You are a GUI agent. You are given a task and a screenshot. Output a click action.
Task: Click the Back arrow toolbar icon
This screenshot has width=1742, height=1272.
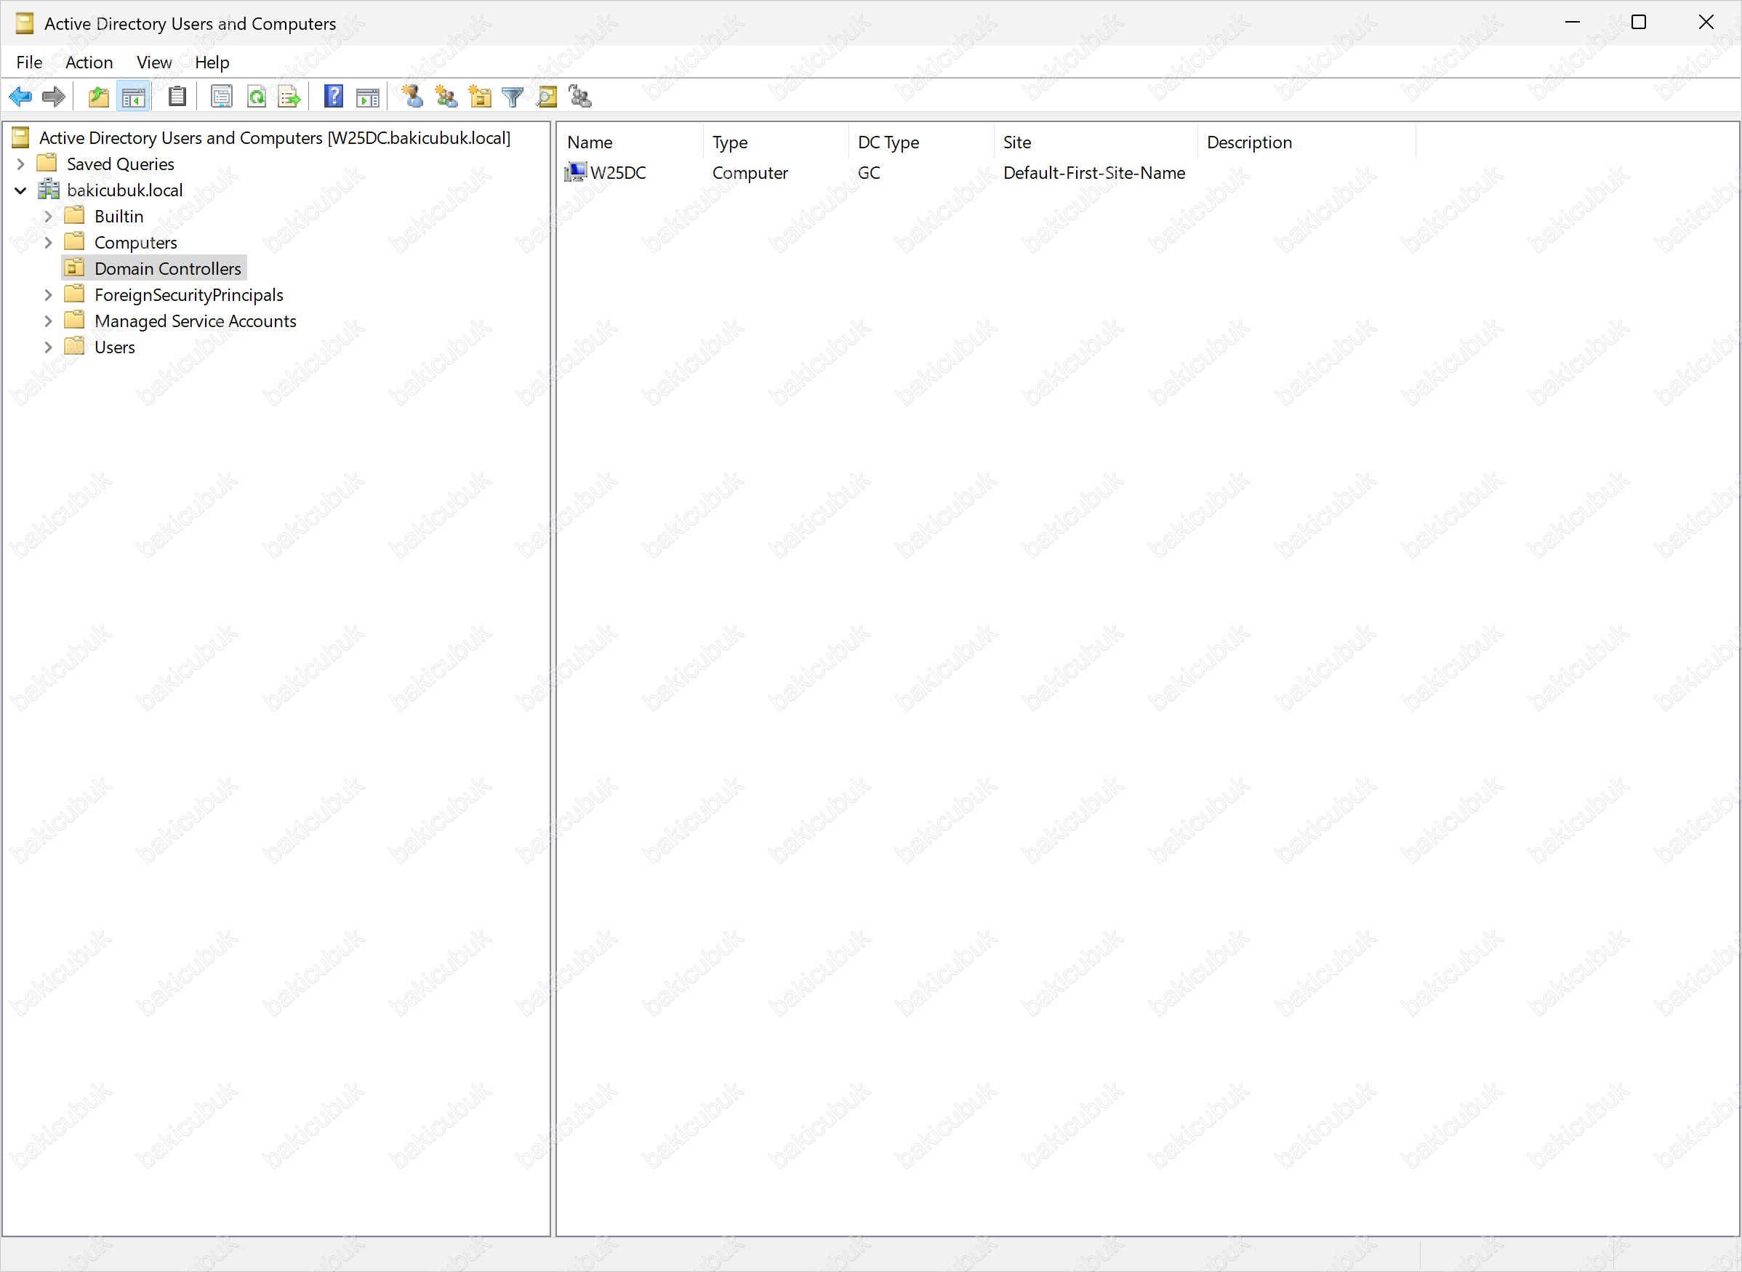click(20, 97)
